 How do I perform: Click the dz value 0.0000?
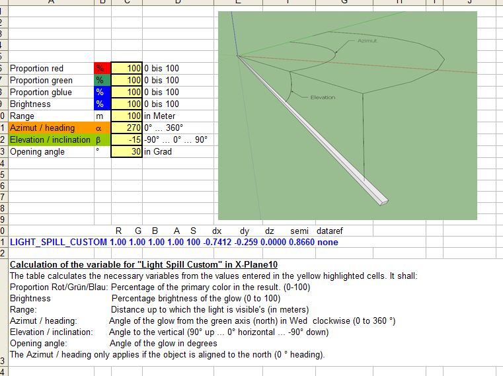pos(273,242)
